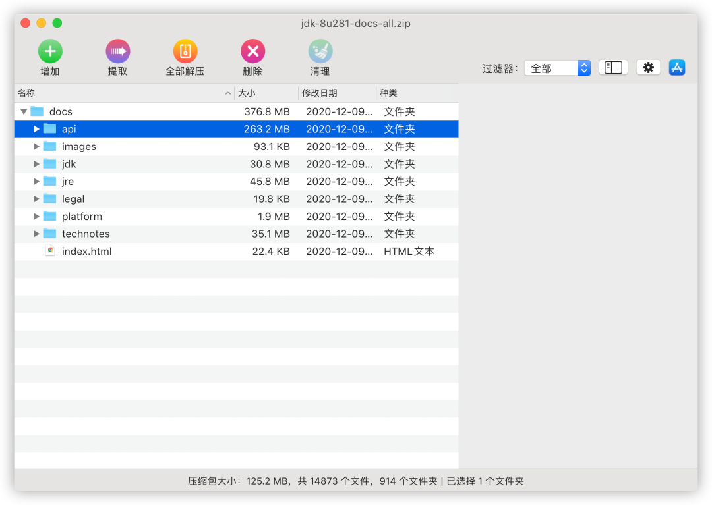Screen dimensions: 712x505
Task: Select the technotes row name
Action: point(86,234)
